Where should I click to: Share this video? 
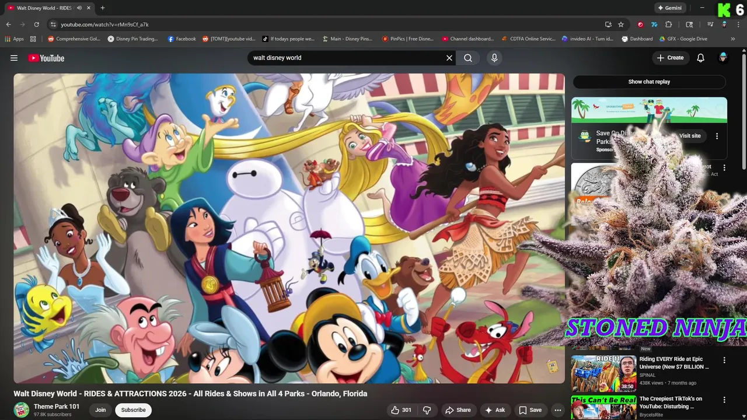click(x=458, y=410)
